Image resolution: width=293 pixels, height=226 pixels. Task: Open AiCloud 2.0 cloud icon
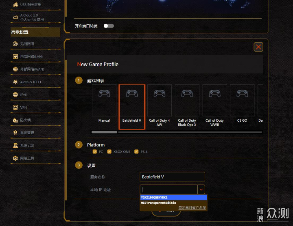pyautogui.click(x=15, y=17)
